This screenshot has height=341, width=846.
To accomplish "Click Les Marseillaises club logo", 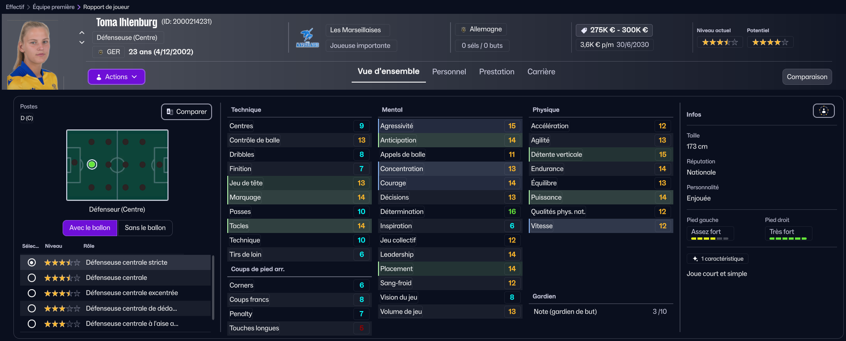I will [307, 38].
